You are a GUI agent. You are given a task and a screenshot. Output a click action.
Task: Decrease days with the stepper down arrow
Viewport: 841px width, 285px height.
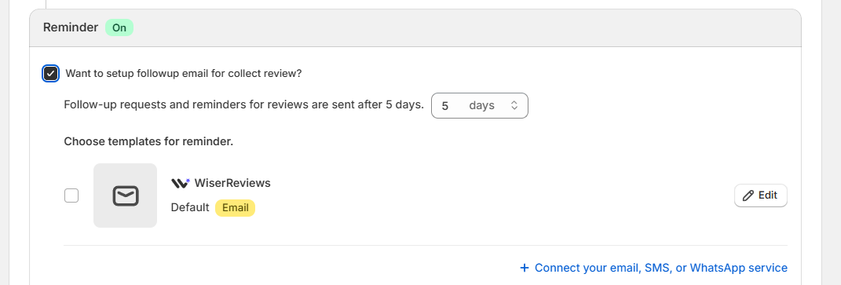click(514, 109)
